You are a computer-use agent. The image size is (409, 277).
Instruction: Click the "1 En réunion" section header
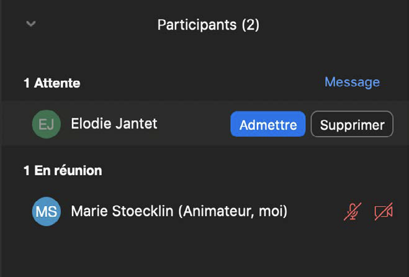pyautogui.click(x=63, y=170)
